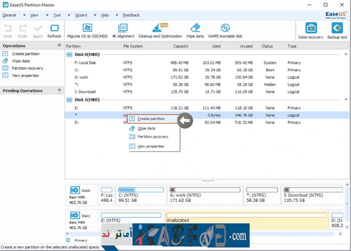Click Migrate OS to SSD/HDD icon
Viewport: 351px width, 251px height.
point(87,28)
